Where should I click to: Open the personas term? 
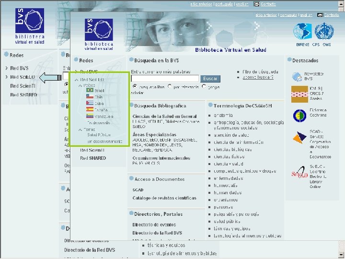(223, 207)
